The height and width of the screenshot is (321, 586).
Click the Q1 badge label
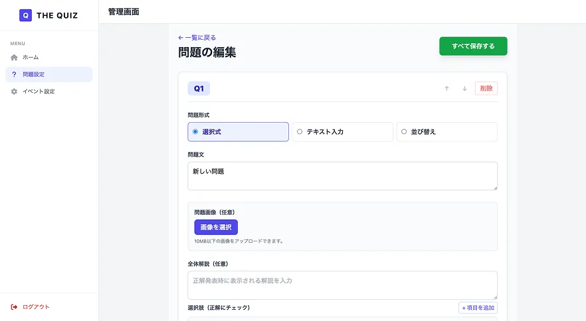tap(199, 88)
